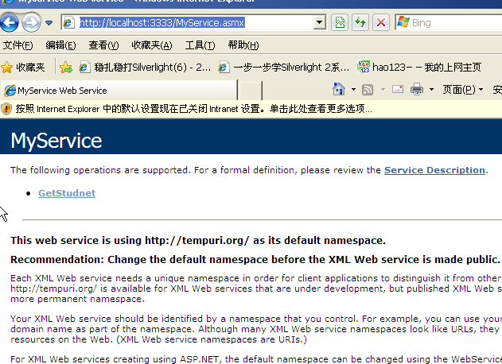This screenshot has height=364, width=502.
Task: Expand the address bar history dropdown
Action: coord(319,22)
